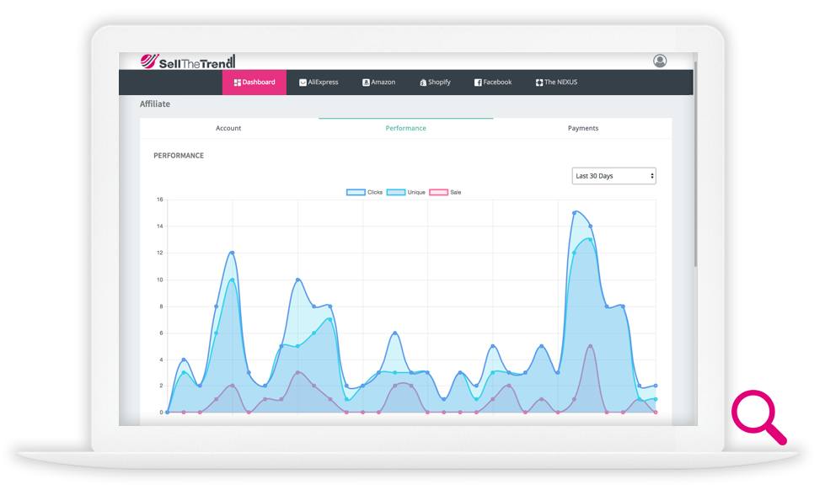The image size is (825, 490).
Task: Switch to the Account tab
Action: [x=228, y=129]
